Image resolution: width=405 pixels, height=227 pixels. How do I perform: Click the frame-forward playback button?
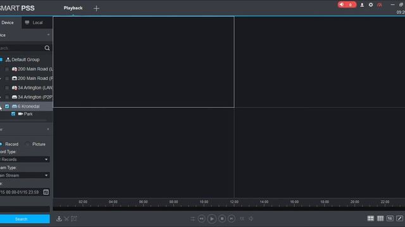[232, 219]
